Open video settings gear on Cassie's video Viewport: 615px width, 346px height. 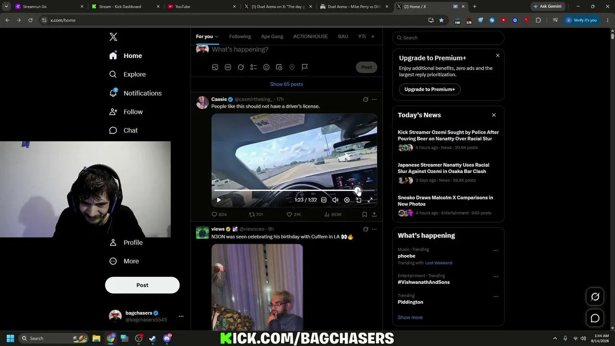tap(347, 200)
